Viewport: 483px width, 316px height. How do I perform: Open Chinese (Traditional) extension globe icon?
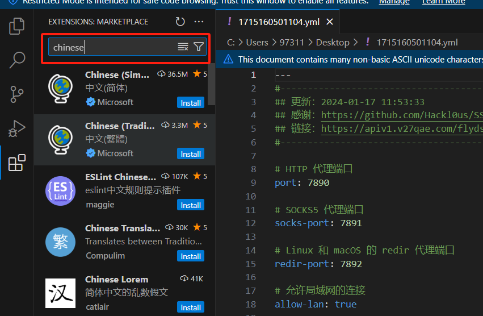pos(60,140)
